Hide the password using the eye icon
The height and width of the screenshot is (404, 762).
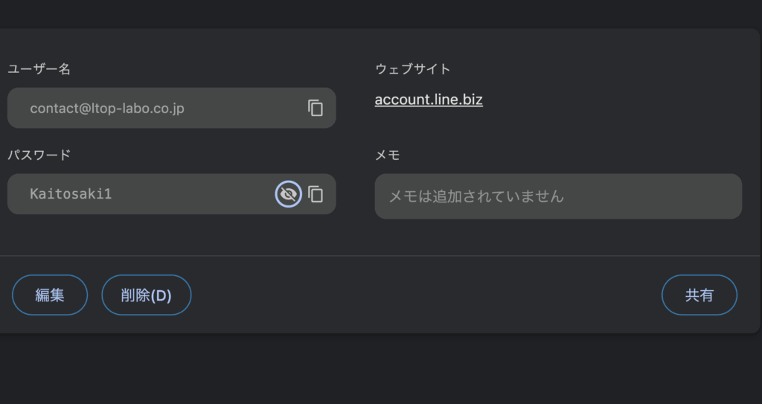pyautogui.click(x=288, y=194)
